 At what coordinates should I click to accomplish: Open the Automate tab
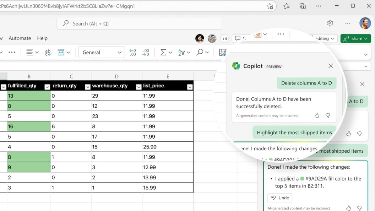click(x=20, y=38)
